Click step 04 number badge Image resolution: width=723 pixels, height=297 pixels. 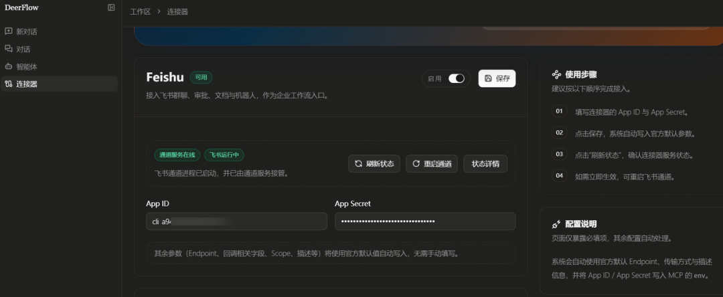559,175
